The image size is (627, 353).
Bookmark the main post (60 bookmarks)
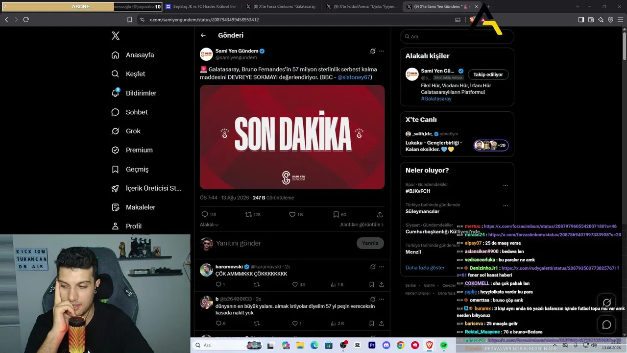pos(339,214)
